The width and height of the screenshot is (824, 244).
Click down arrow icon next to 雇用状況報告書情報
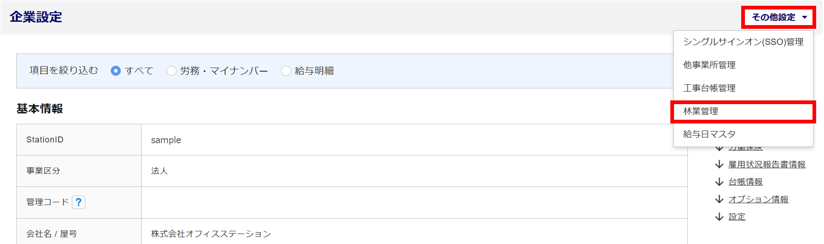[719, 164]
